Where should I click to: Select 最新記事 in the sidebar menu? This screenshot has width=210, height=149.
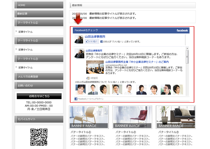(39, 14)
